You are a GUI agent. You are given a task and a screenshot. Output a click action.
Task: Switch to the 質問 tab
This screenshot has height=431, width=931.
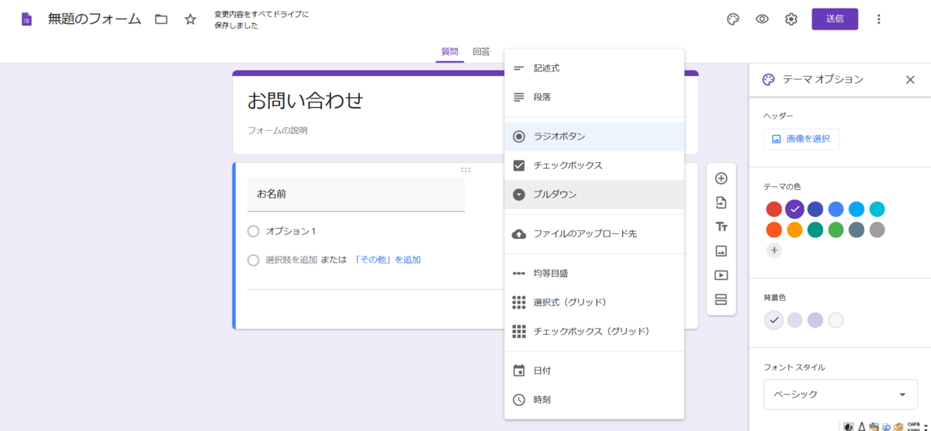pyautogui.click(x=450, y=52)
